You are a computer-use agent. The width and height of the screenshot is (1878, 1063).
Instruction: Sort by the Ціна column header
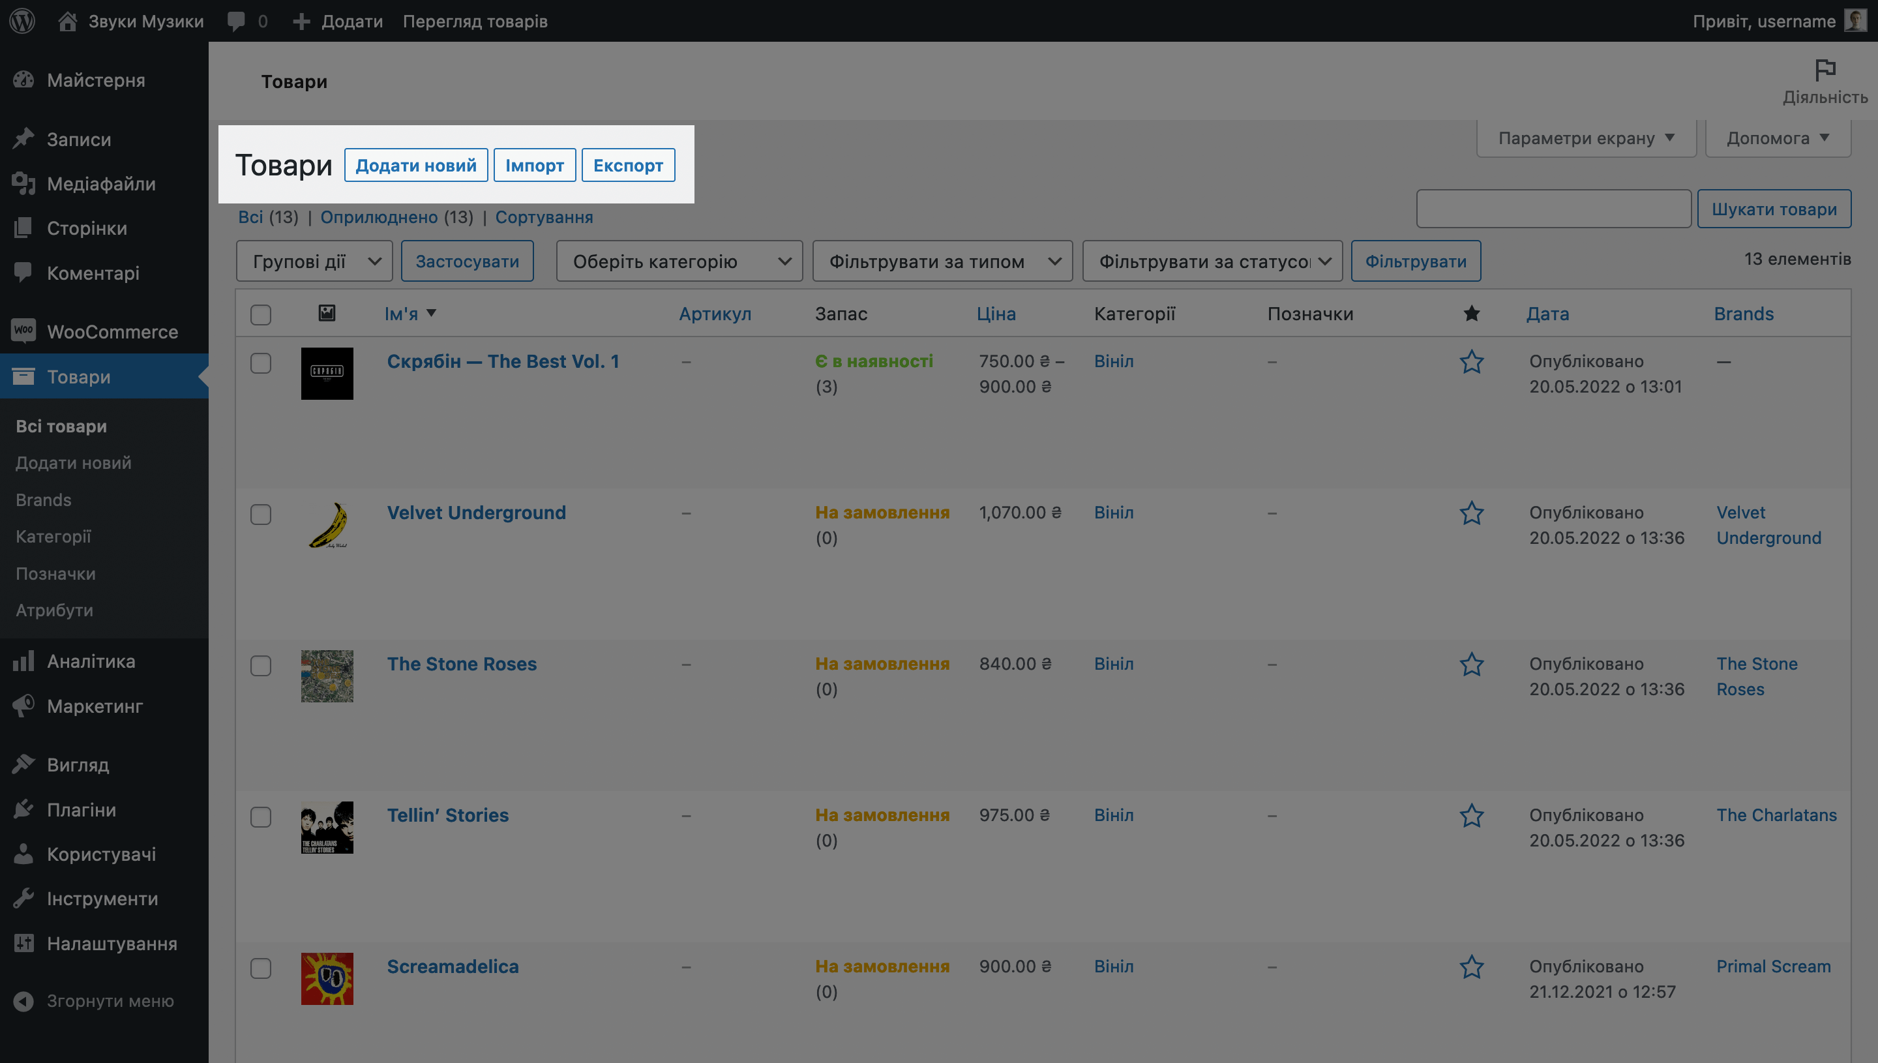996,313
